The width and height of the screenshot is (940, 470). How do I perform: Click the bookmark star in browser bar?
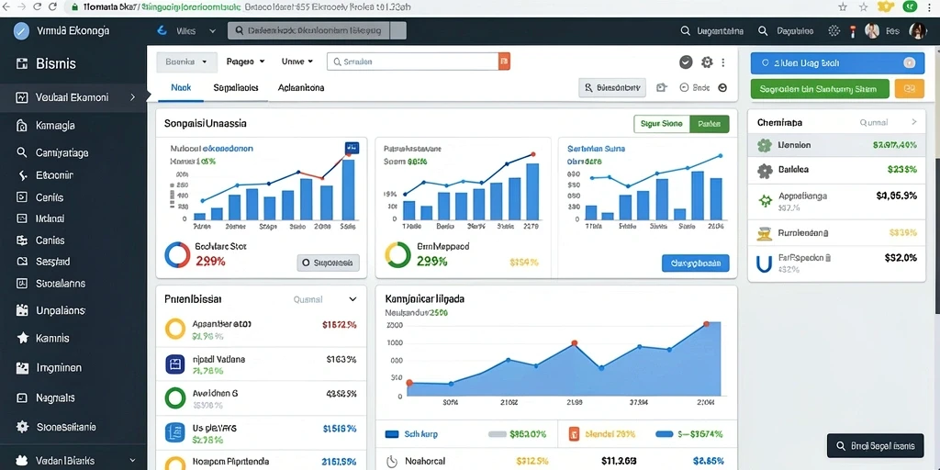point(843,7)
